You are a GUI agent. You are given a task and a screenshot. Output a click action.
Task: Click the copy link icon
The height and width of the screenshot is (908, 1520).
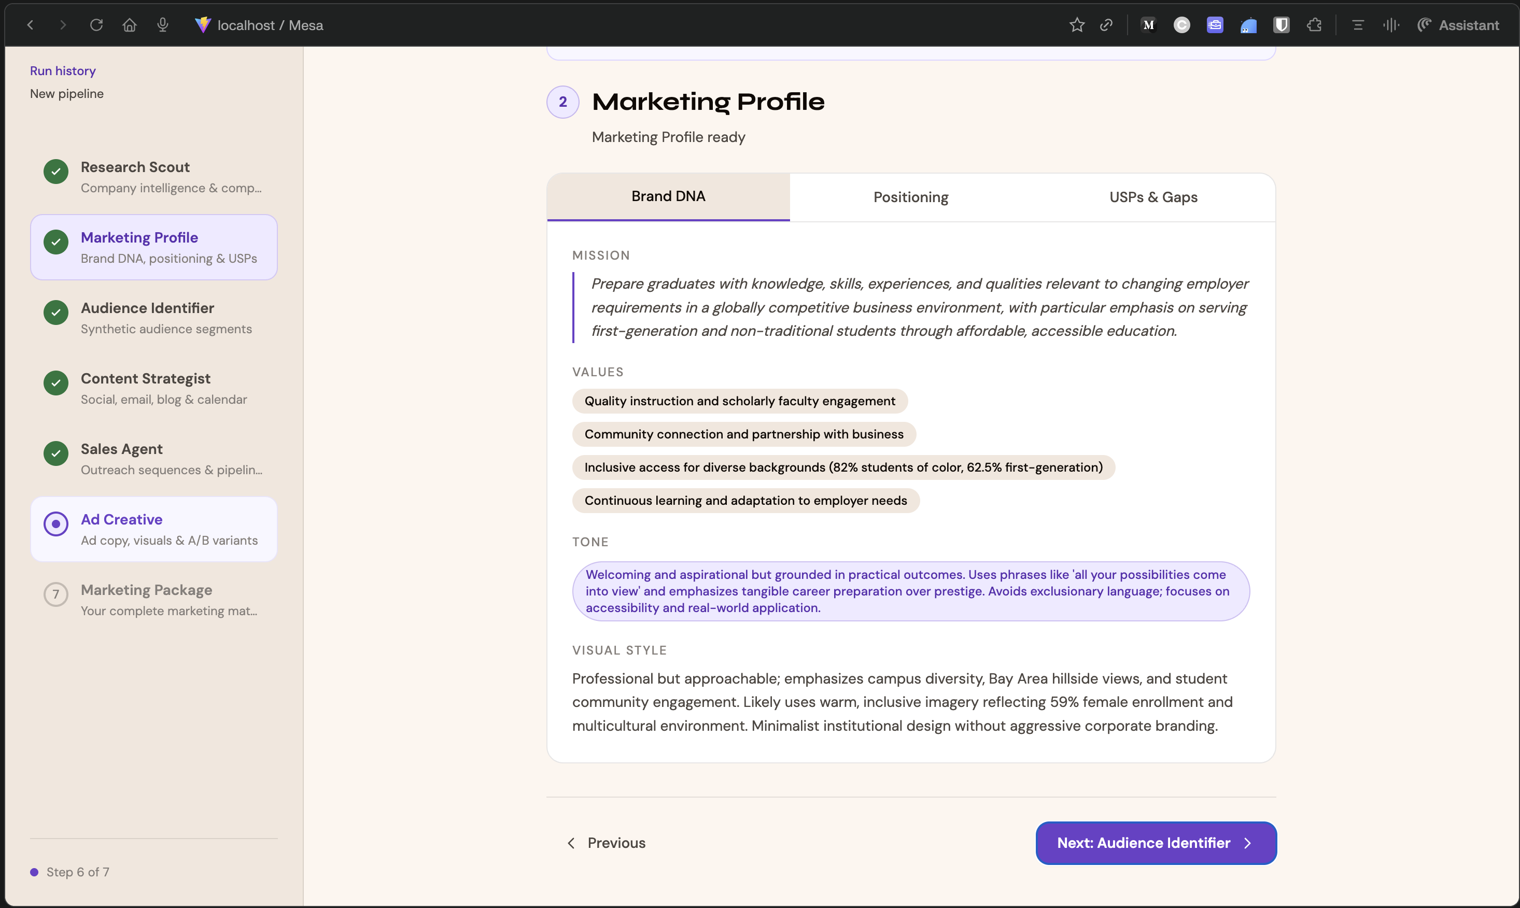(x=1106, y=25)
